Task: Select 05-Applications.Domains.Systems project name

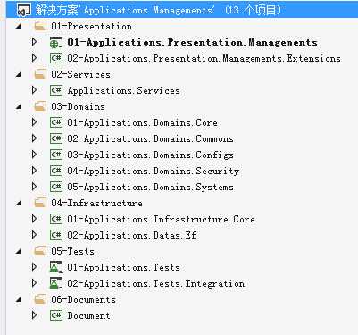Action: tap(150, 187)
